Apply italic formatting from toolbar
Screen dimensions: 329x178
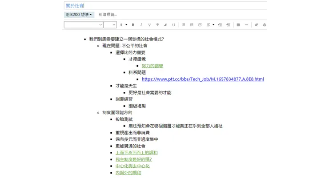[x=141, y=25]
